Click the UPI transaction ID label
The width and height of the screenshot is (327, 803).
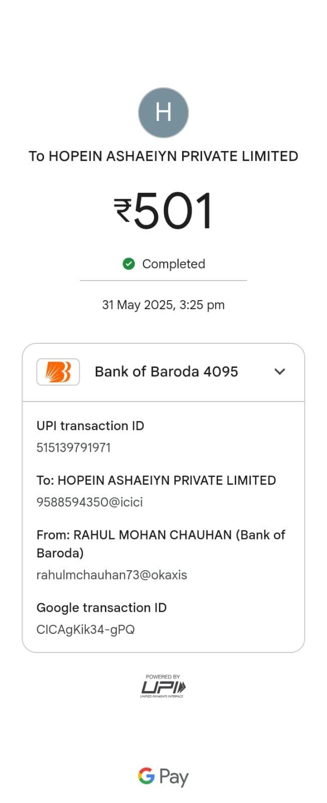pos(90,426)
